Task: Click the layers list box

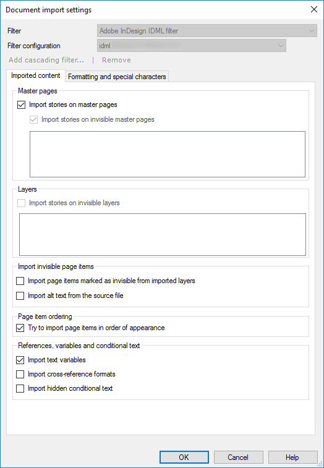Action: tap(163, 234)
